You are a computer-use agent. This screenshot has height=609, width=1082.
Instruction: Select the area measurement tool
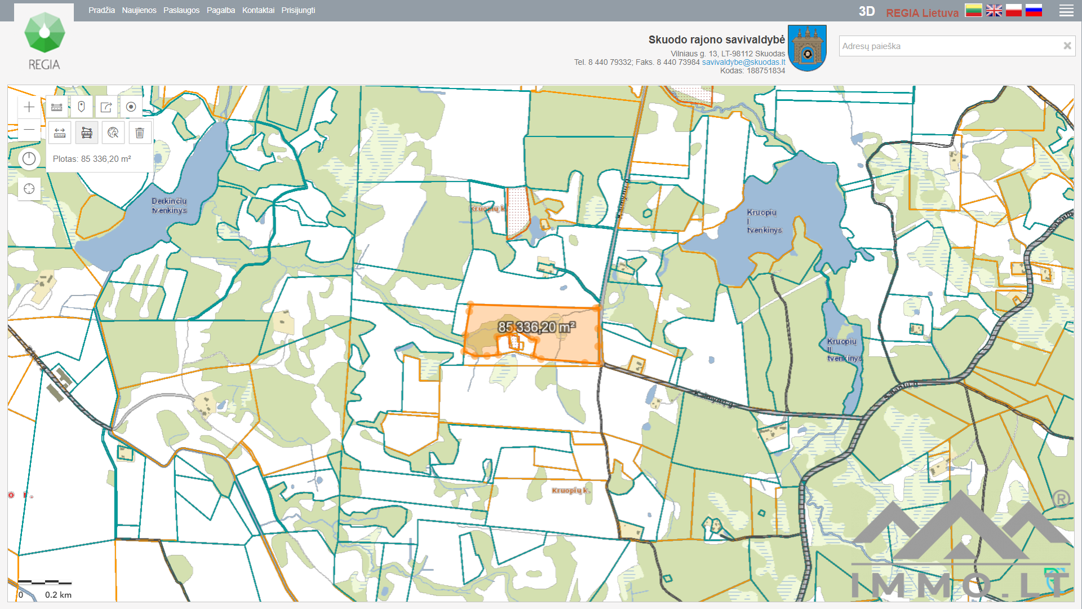(87, 133)
